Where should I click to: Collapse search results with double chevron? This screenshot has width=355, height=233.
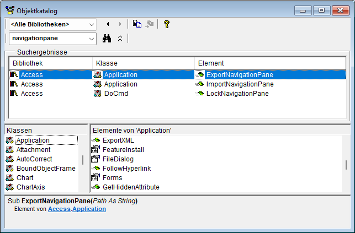(120, 39)
